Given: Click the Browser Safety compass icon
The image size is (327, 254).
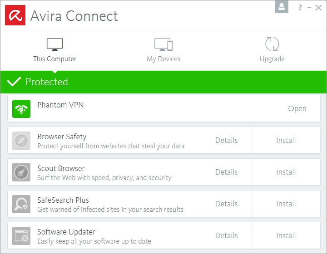Looking at the screenshot, I should [21, 141].
